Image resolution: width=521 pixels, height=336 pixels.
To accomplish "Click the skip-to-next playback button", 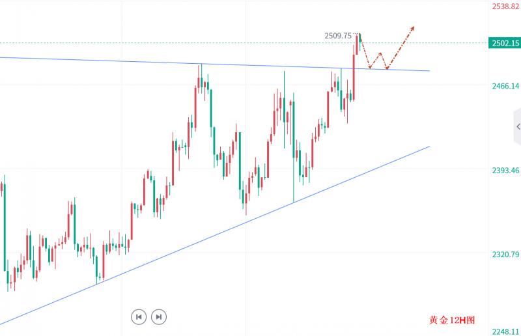I will 158,317.
